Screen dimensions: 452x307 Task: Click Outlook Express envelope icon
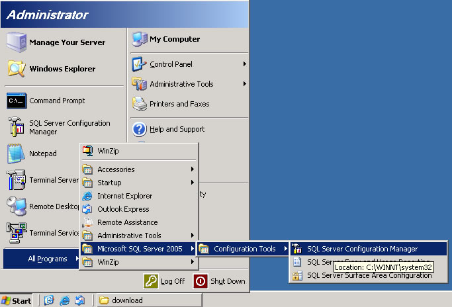click(87, 209)
